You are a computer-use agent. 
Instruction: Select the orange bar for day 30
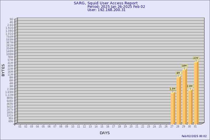point(190,107)
